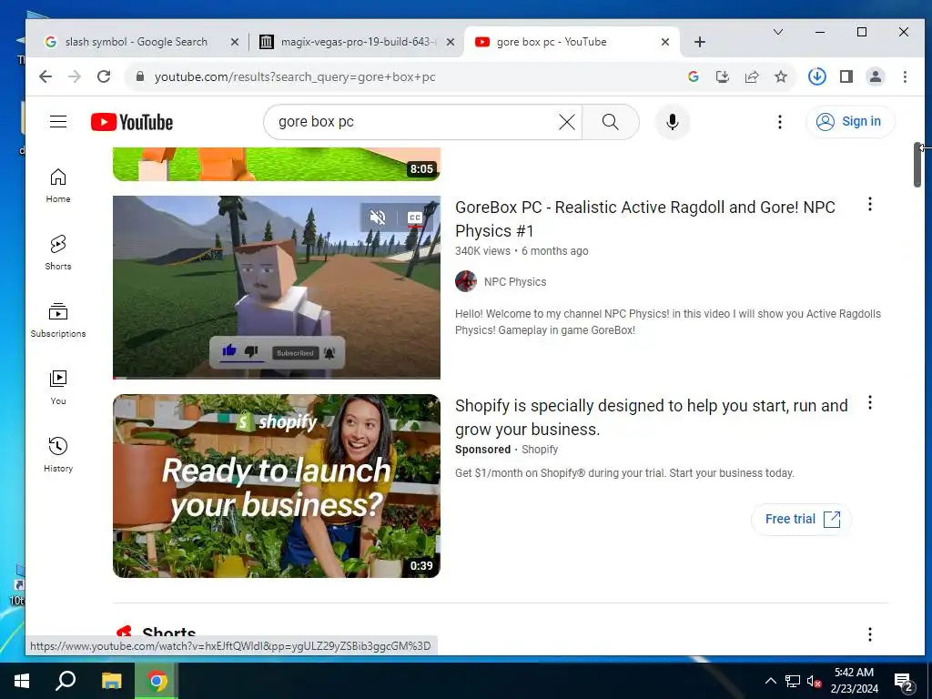Unmute the GoreBox preview video
The image size is (932, 699).
[x=378, y=218]
